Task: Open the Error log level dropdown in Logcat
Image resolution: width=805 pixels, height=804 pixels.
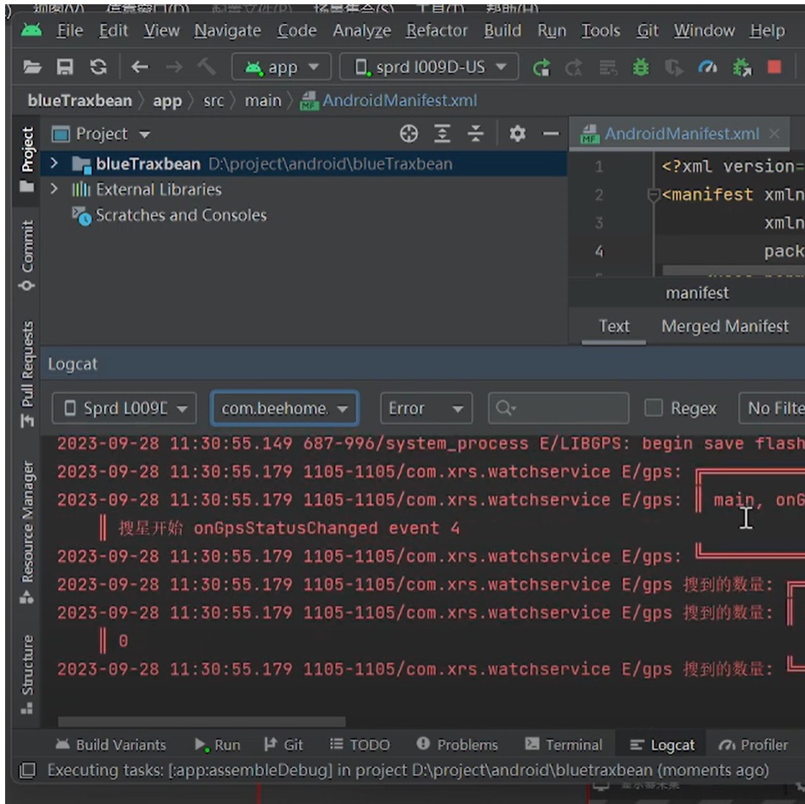Action: click(x=426, y=408)
